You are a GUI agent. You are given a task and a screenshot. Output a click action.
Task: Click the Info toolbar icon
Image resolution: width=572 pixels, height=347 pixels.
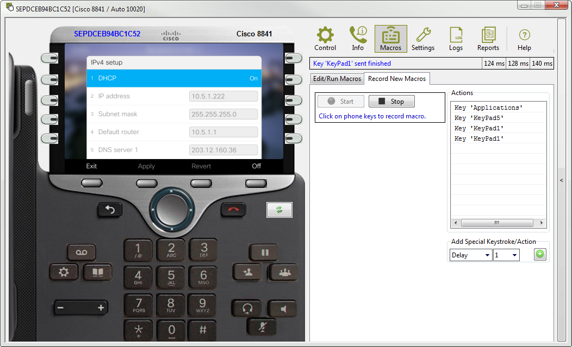point(358,38)
